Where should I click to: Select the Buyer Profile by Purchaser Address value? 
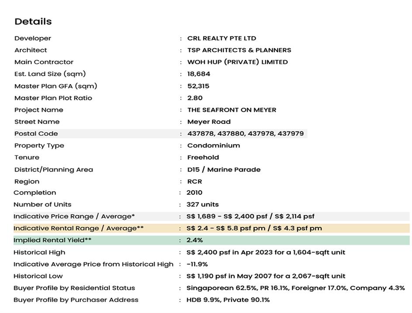(x=228, y=300)
